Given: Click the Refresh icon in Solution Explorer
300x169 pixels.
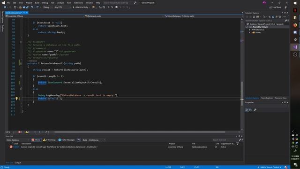Looking at the screenshot, I should [273, 17].
